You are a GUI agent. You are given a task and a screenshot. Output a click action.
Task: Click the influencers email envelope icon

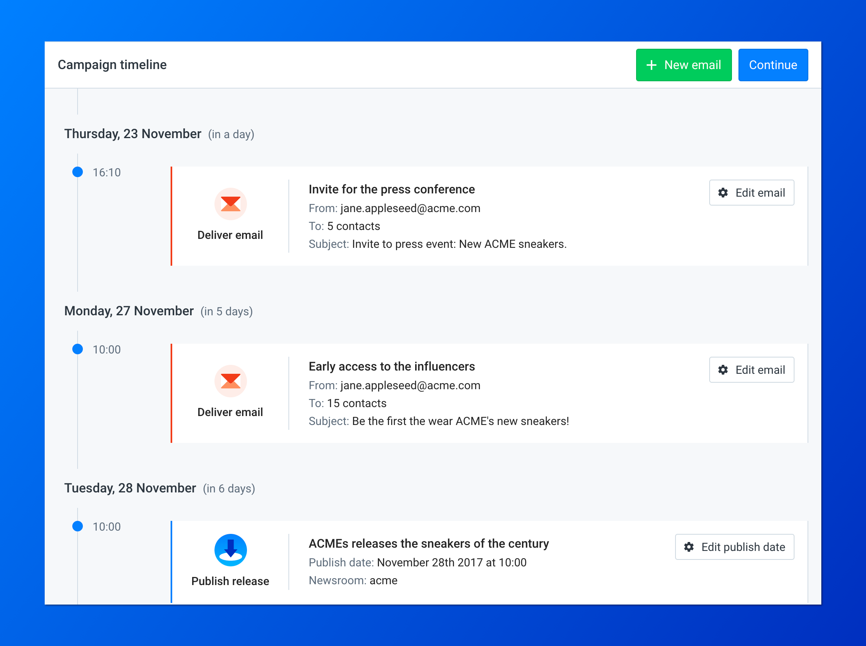coord(231,381)
